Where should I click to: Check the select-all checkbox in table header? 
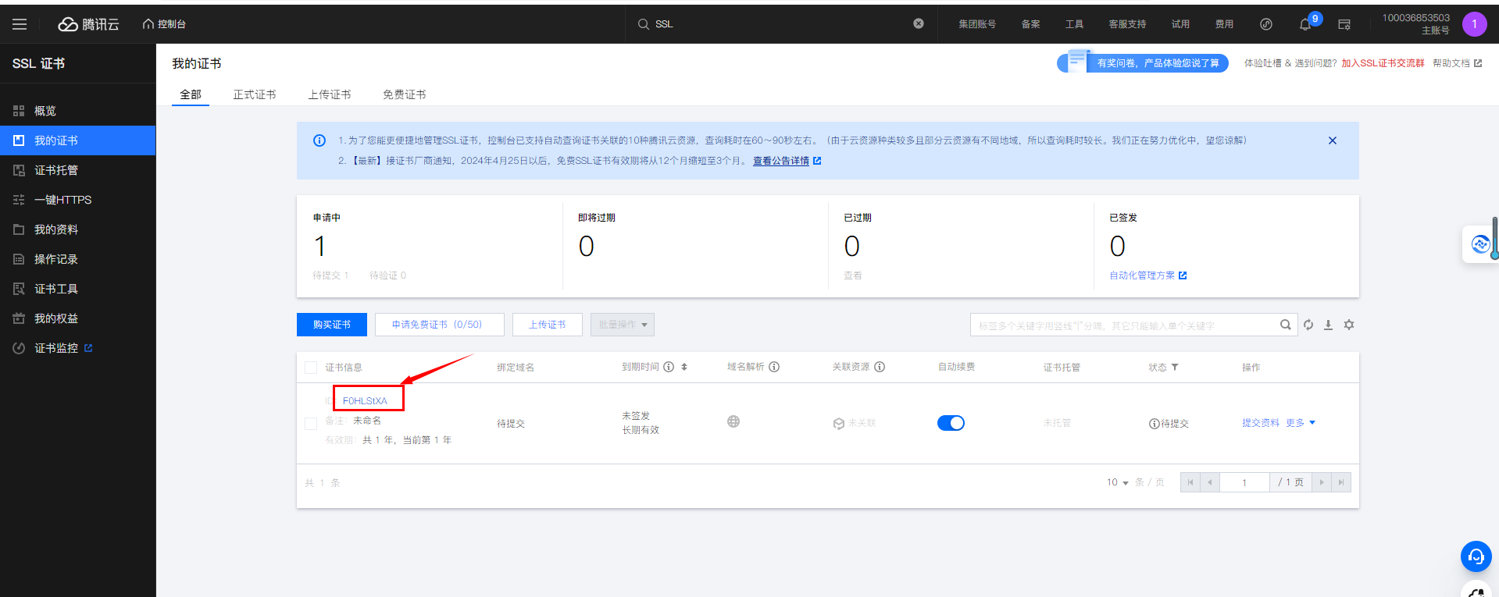coord(311,368)
